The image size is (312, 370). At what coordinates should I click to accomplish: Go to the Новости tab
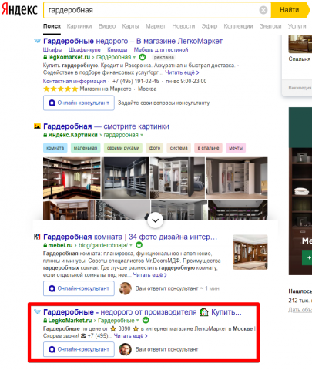[x=183, y=26]
